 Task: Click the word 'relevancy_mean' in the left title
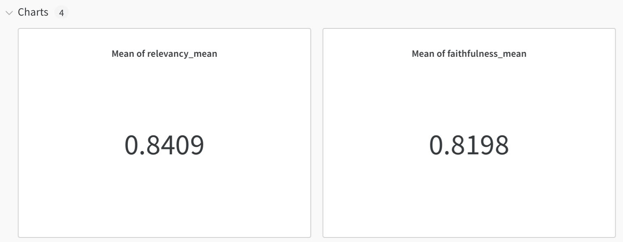click(182, 54)
